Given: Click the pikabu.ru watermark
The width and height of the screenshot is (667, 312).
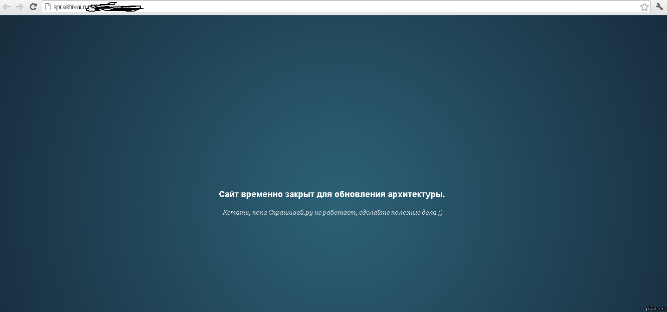Looking at the screenshot, I should (x=655, y=308).
